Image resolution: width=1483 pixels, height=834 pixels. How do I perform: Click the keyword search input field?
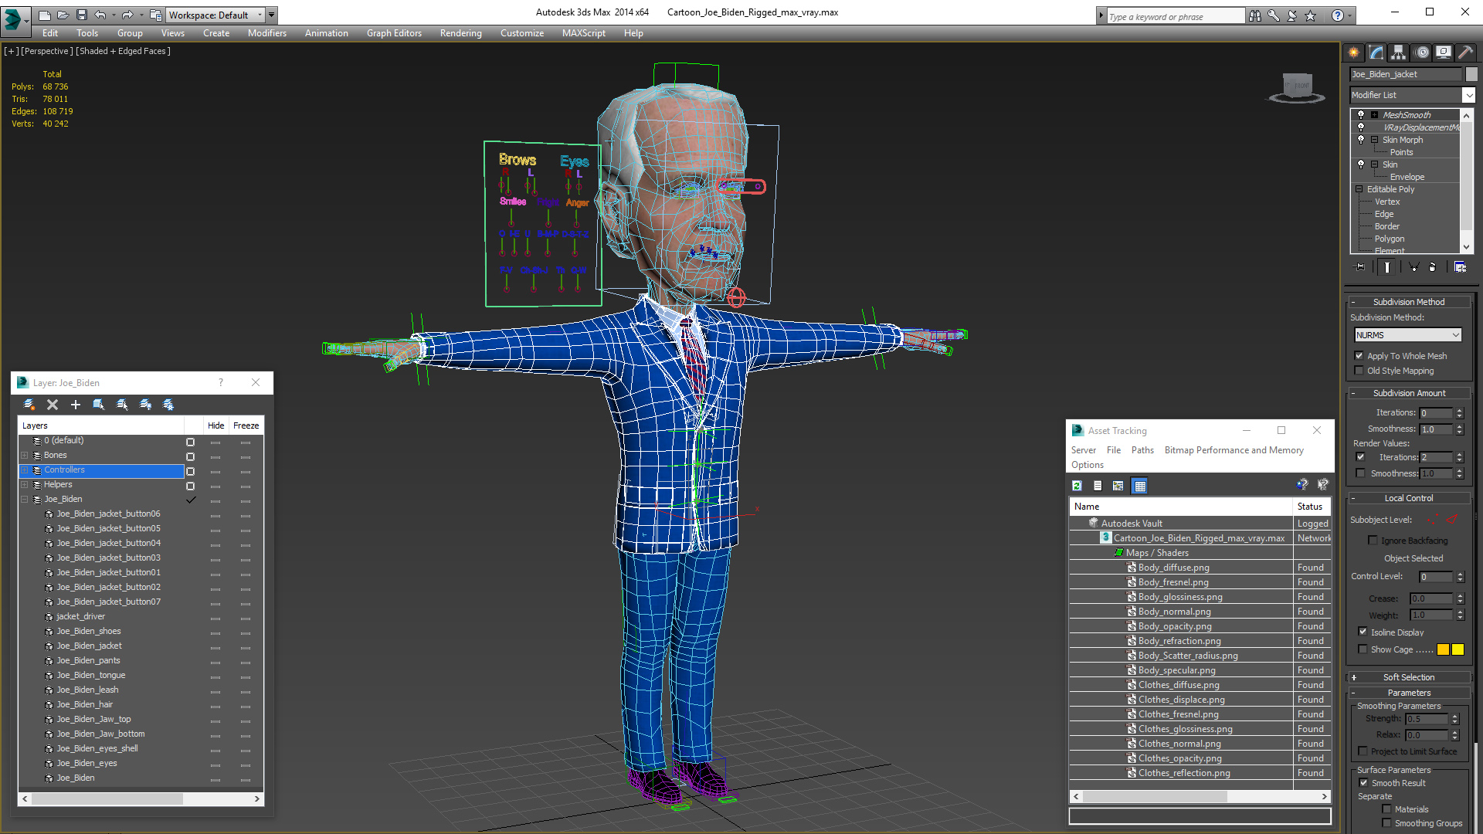[x=1174, y=16]
